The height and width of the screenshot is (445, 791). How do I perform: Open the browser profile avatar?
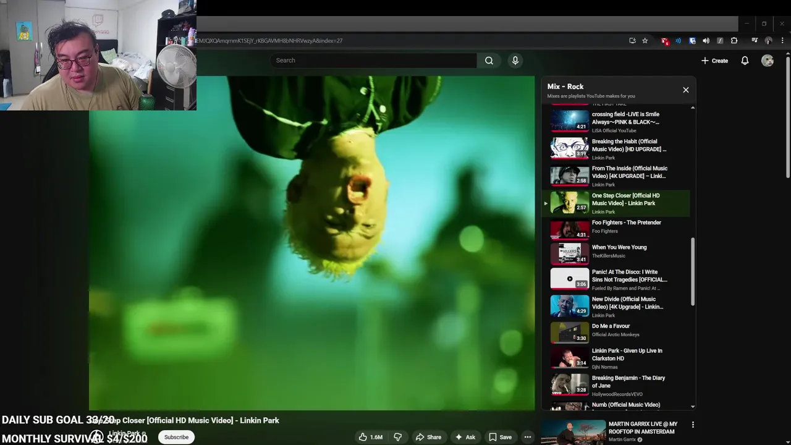pyautogui.click(x=769, y=41)
